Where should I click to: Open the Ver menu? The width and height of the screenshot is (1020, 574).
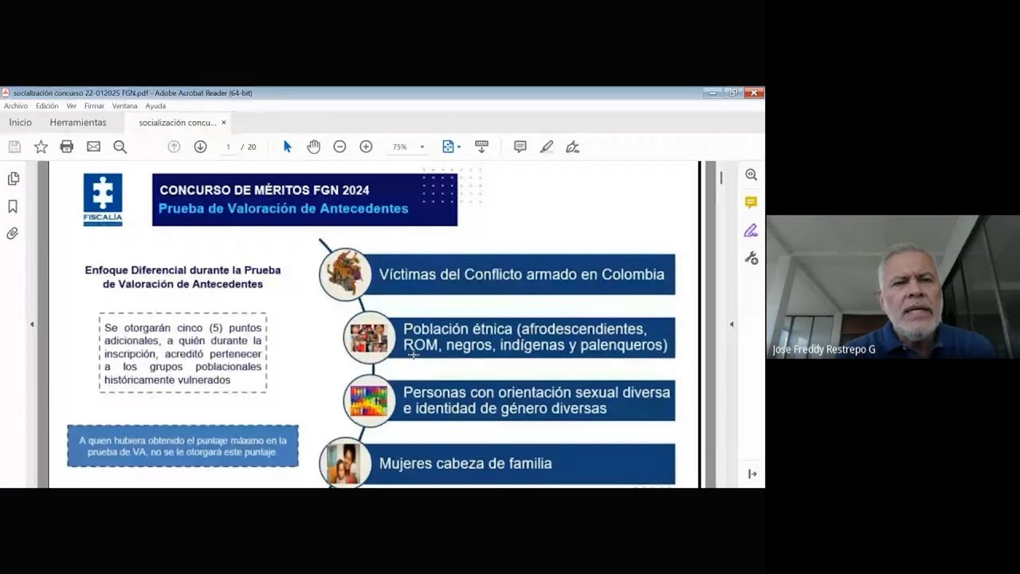72,106
